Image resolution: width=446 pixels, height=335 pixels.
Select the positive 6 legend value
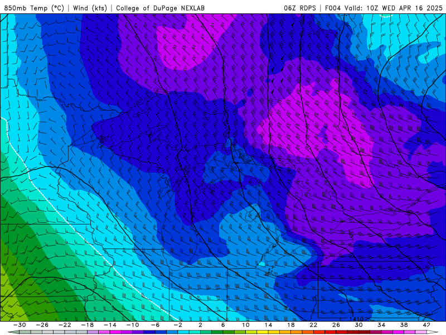point(223,325)
